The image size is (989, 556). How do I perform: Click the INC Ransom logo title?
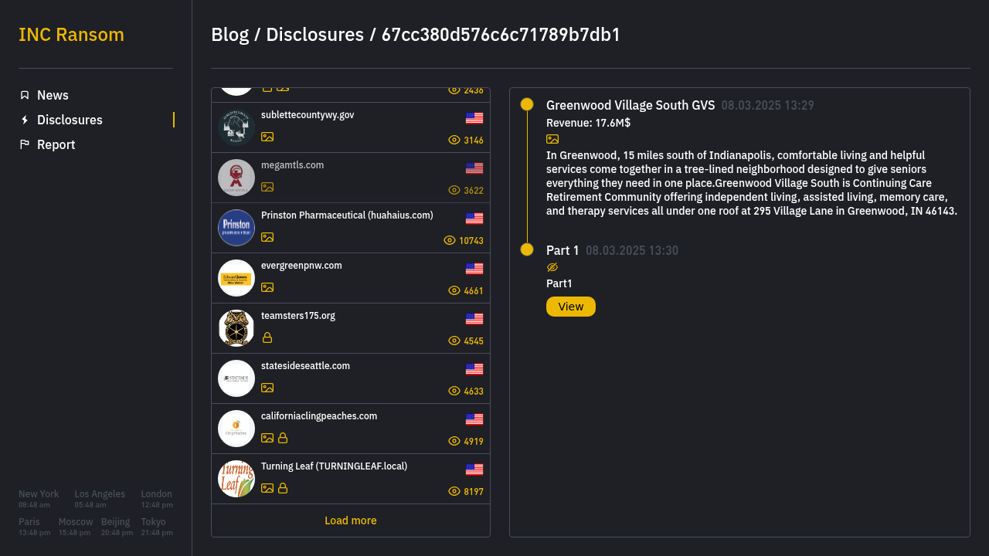71,35
